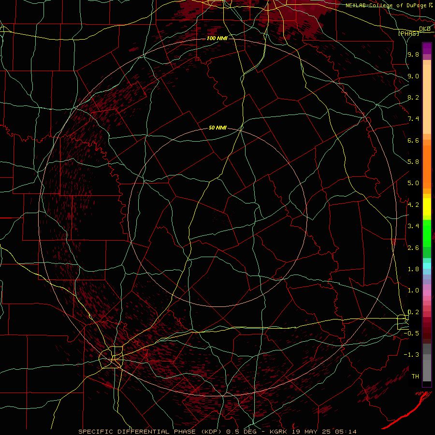Click the 5.8 scale value
This screenshot has height=435, width=435.
coord(413,162)
